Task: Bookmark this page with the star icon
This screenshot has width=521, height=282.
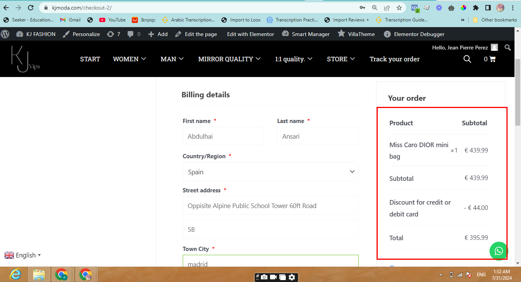Action: click(399, 8)
